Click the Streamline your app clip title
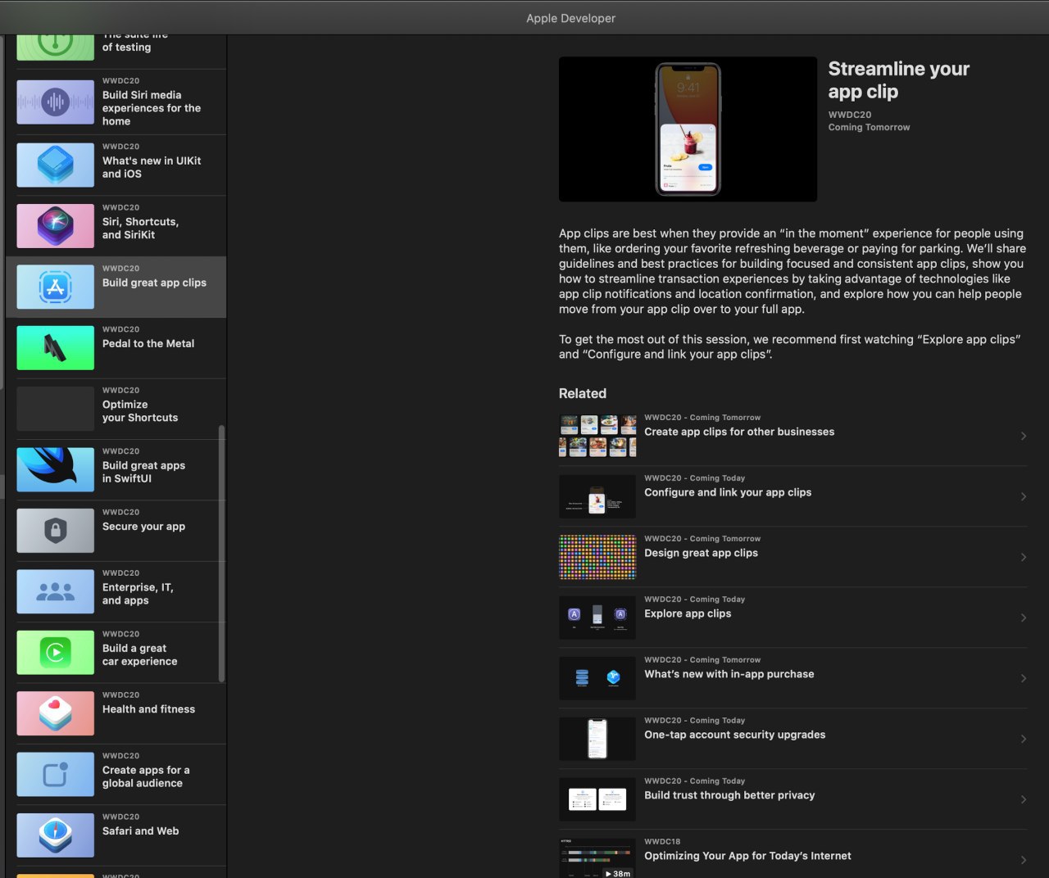 (898, 80)
